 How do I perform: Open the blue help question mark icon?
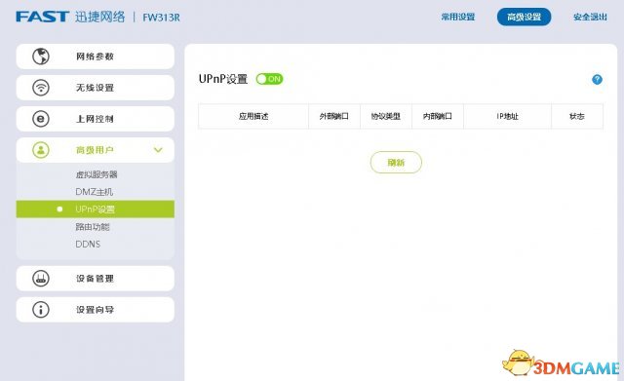(597, 80)
